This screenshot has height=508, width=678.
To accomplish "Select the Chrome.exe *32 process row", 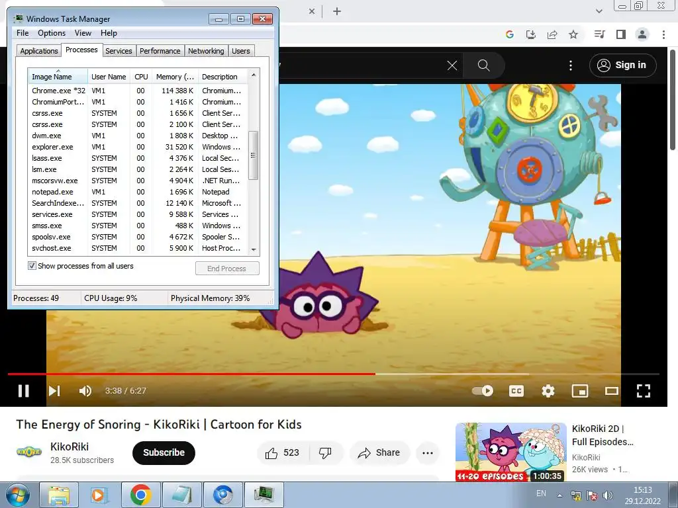I will point(138,91).
